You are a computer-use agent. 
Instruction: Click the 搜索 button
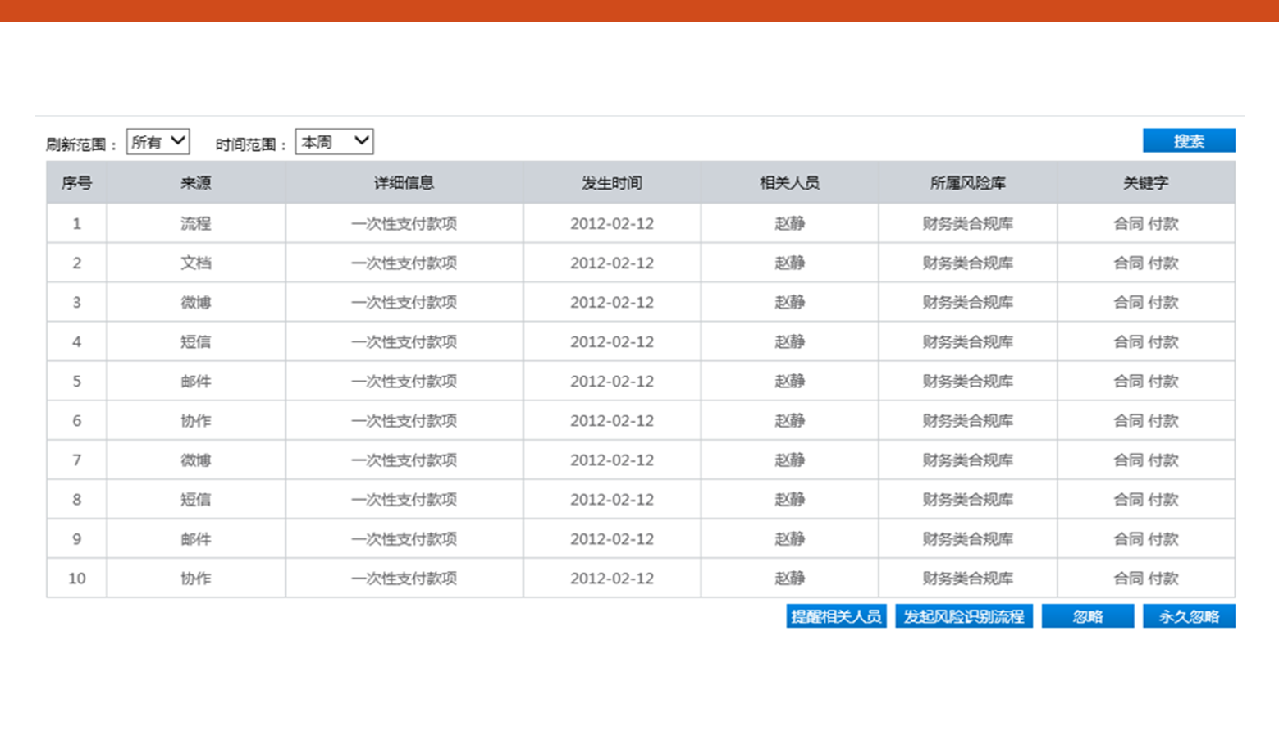click(1188, 141)
